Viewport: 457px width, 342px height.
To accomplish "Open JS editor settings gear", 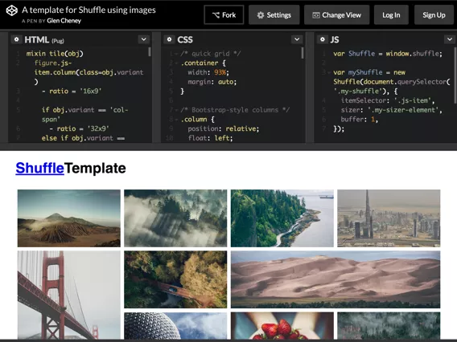I will pyautogui.click(x=323, y=39).
